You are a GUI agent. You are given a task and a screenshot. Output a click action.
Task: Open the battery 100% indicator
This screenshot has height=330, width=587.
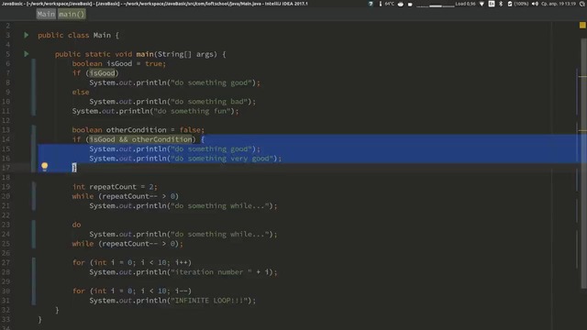coord(518,4)
